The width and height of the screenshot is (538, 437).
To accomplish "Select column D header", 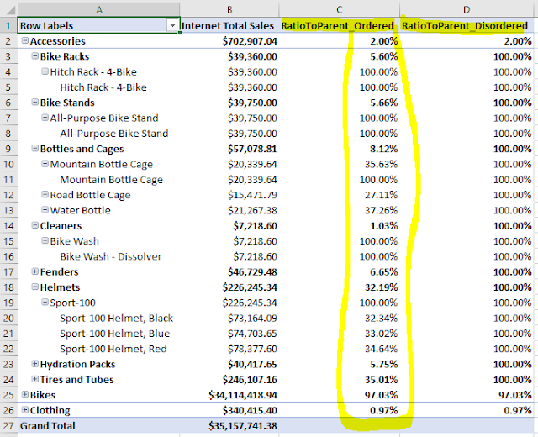I will point(467,9).
